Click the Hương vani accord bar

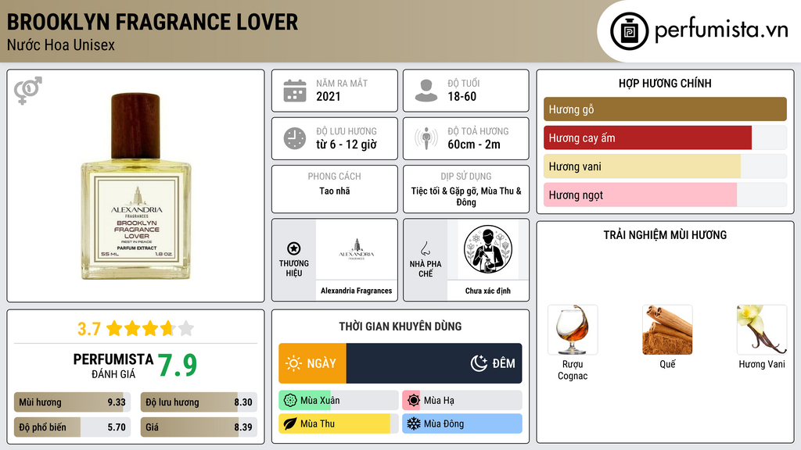point(665,166)
